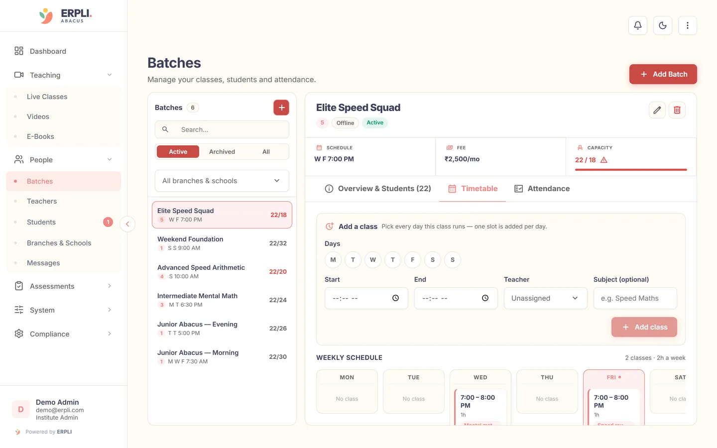Open End time picker clock icon
Viewport: 717px width, 448px height.
485,298
